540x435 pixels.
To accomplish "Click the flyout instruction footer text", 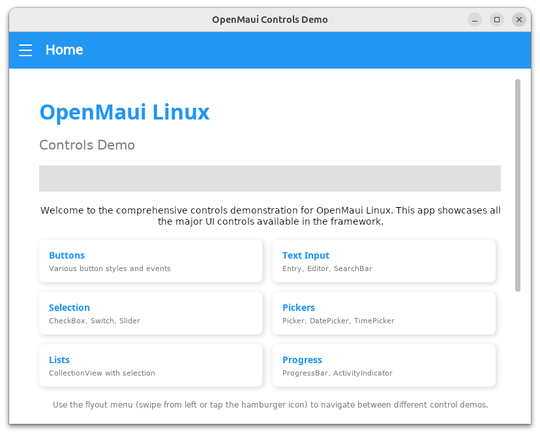I will tap(270, 404).
